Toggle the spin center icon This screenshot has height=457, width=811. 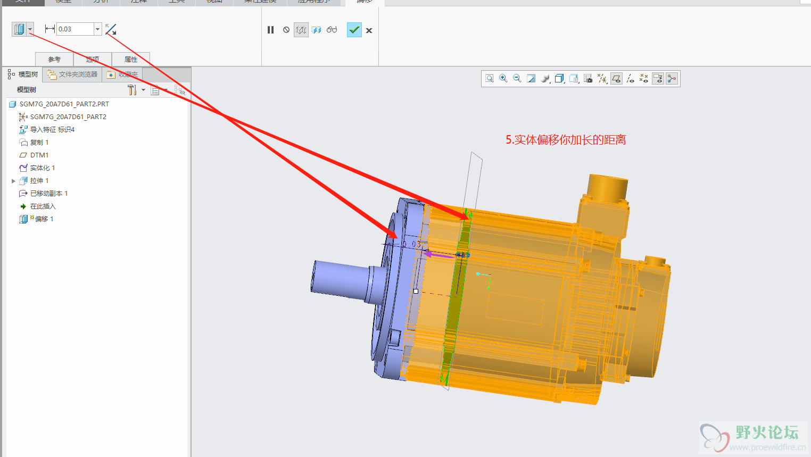point(672,79)
